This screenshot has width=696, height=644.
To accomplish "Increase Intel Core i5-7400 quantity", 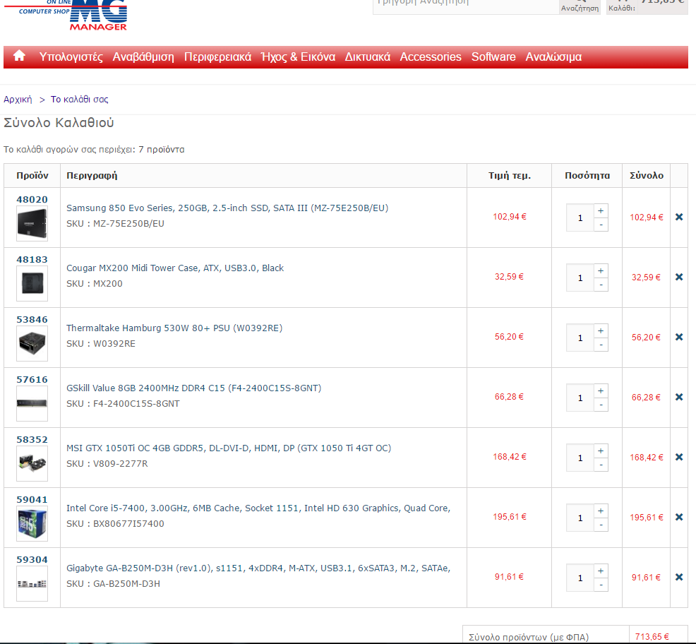I will pos(601,511).
